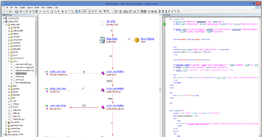The height and width of the screenshot is (137, 262).
Task: Click the JSP eFile link
Action: [111, 21]
